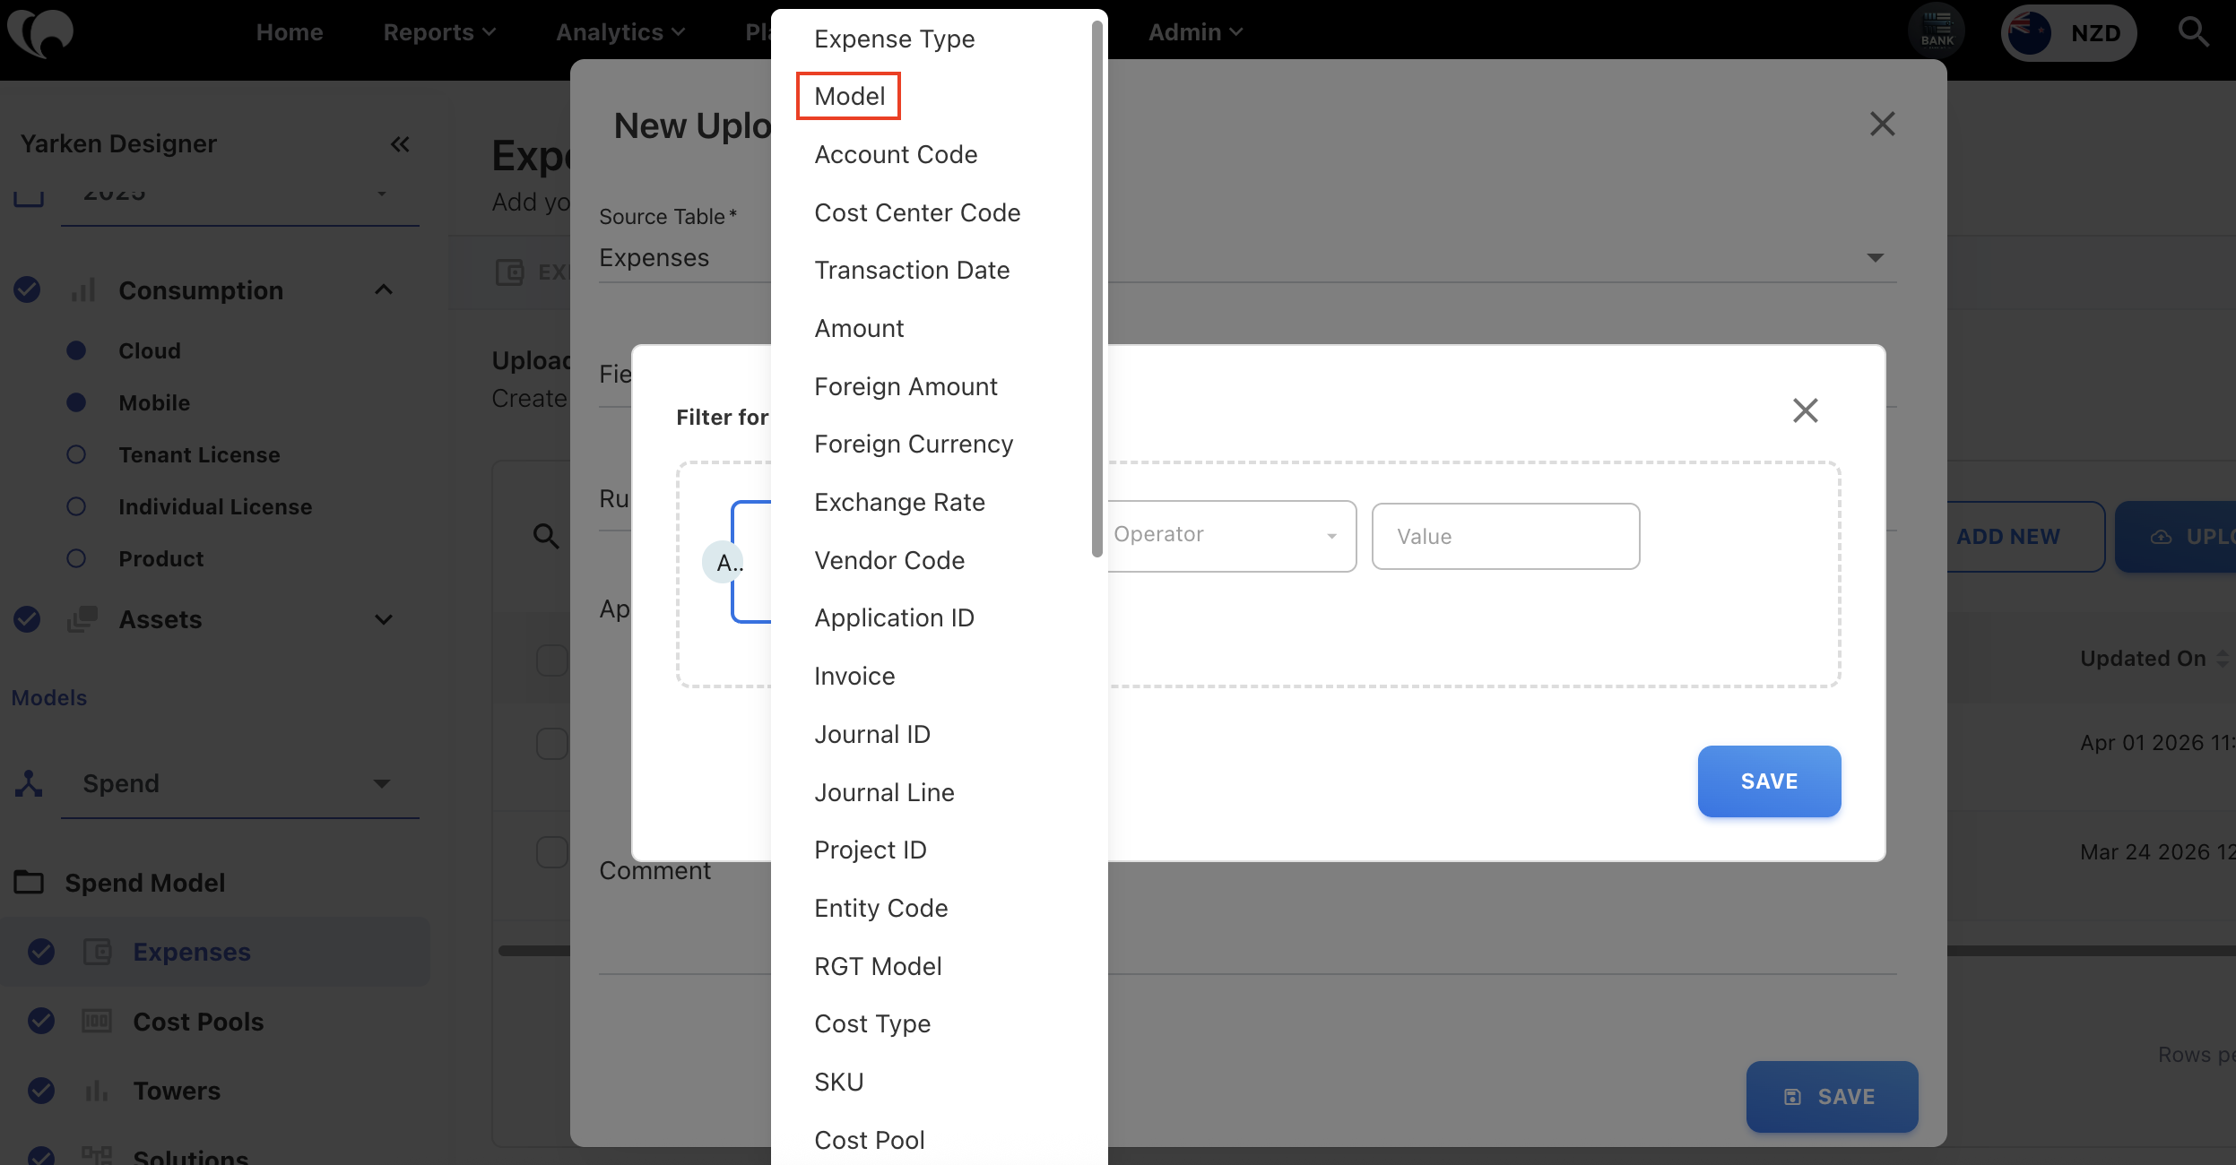Screen dimensions: 2236x1165
Task: Select the Product radio circle
Action: (x=76, y=558)
